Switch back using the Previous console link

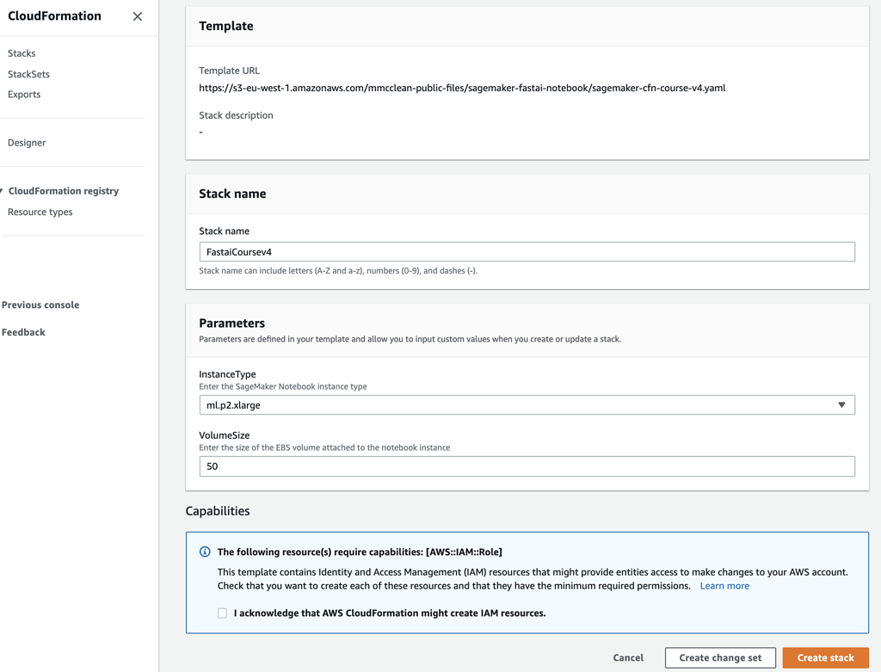tap(40, 304)
